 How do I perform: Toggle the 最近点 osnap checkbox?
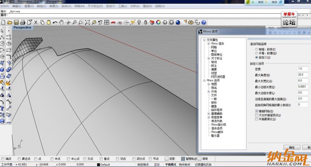[19, 159]
